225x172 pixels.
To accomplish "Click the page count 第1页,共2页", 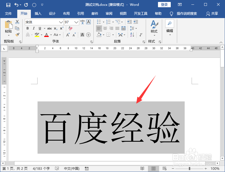I will [x=15, y=168].
